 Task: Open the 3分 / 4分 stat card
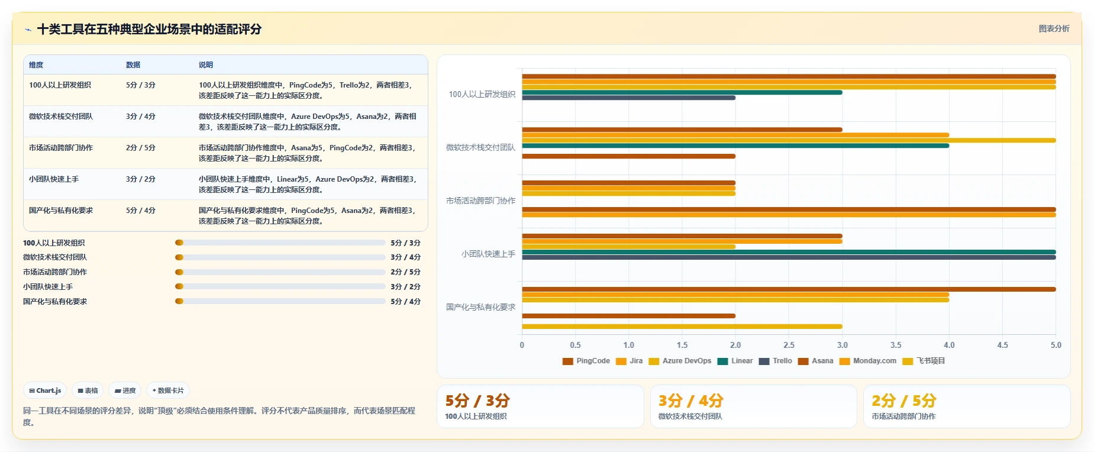click(753, 406)
